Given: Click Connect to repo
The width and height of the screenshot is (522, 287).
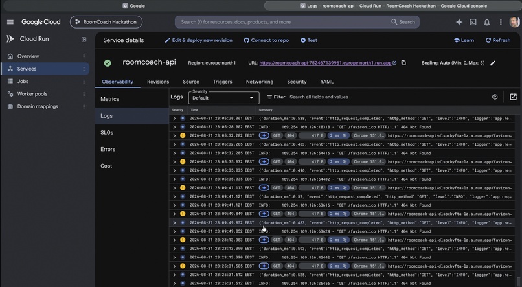Looking at the screenshot, I should point(266,40).
